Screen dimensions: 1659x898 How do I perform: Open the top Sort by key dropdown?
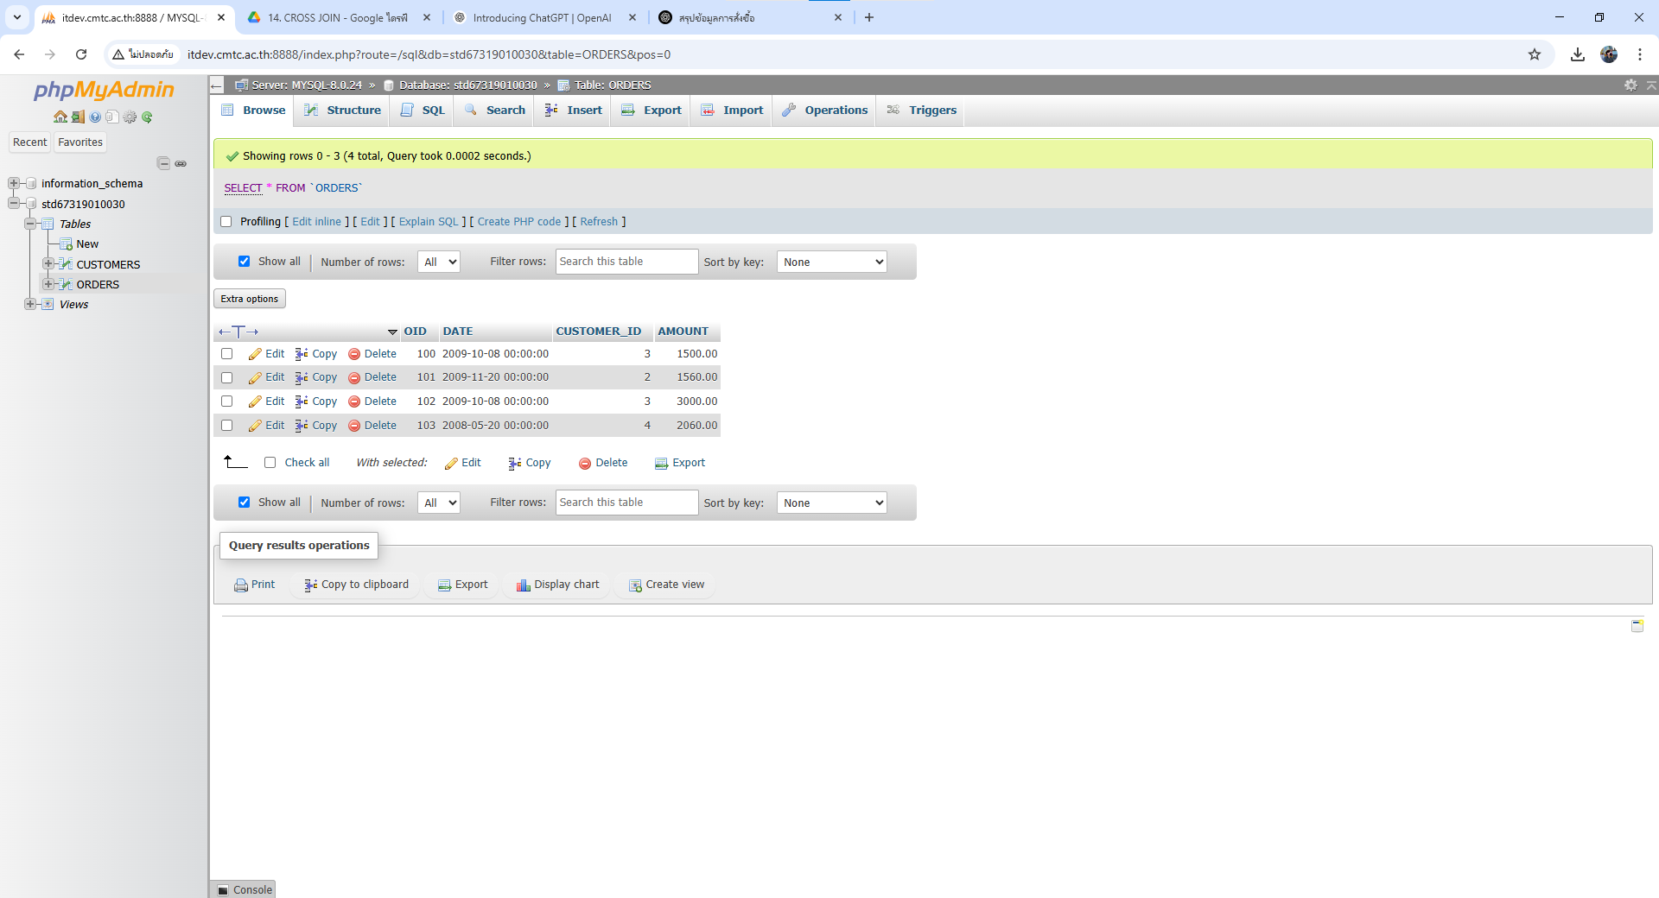832,262
